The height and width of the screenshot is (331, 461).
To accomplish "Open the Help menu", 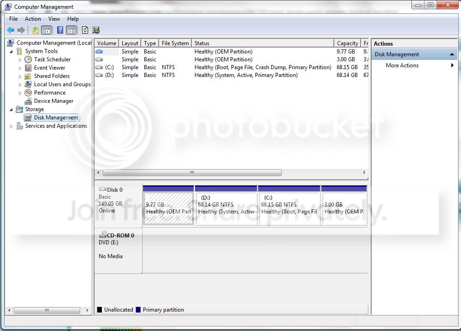I will tap(73, 19).
